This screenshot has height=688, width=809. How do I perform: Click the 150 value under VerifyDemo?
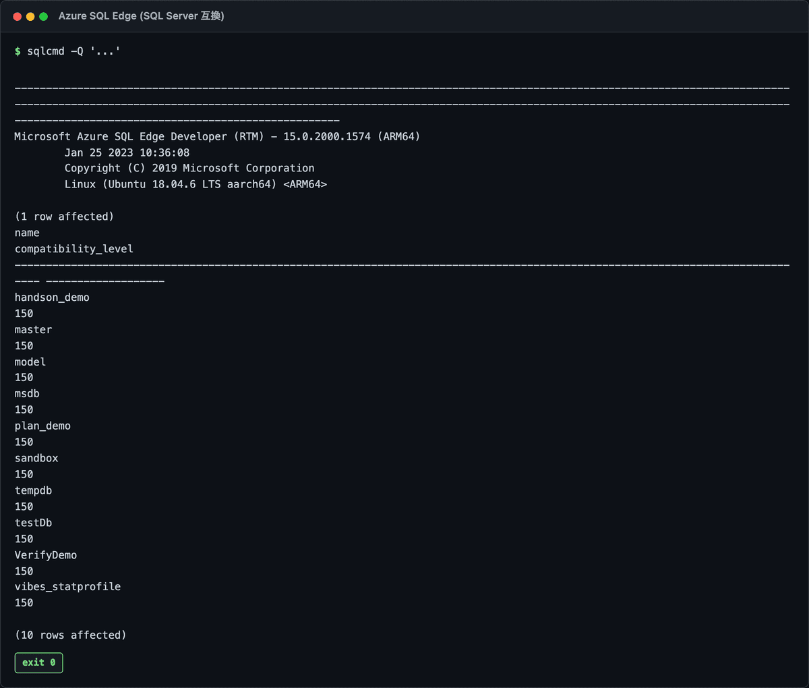[x=24, y=571]
